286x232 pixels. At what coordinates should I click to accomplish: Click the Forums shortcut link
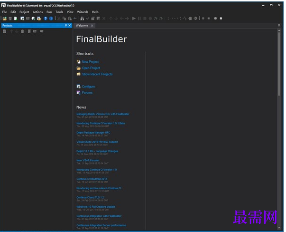[x=87, y=93]
